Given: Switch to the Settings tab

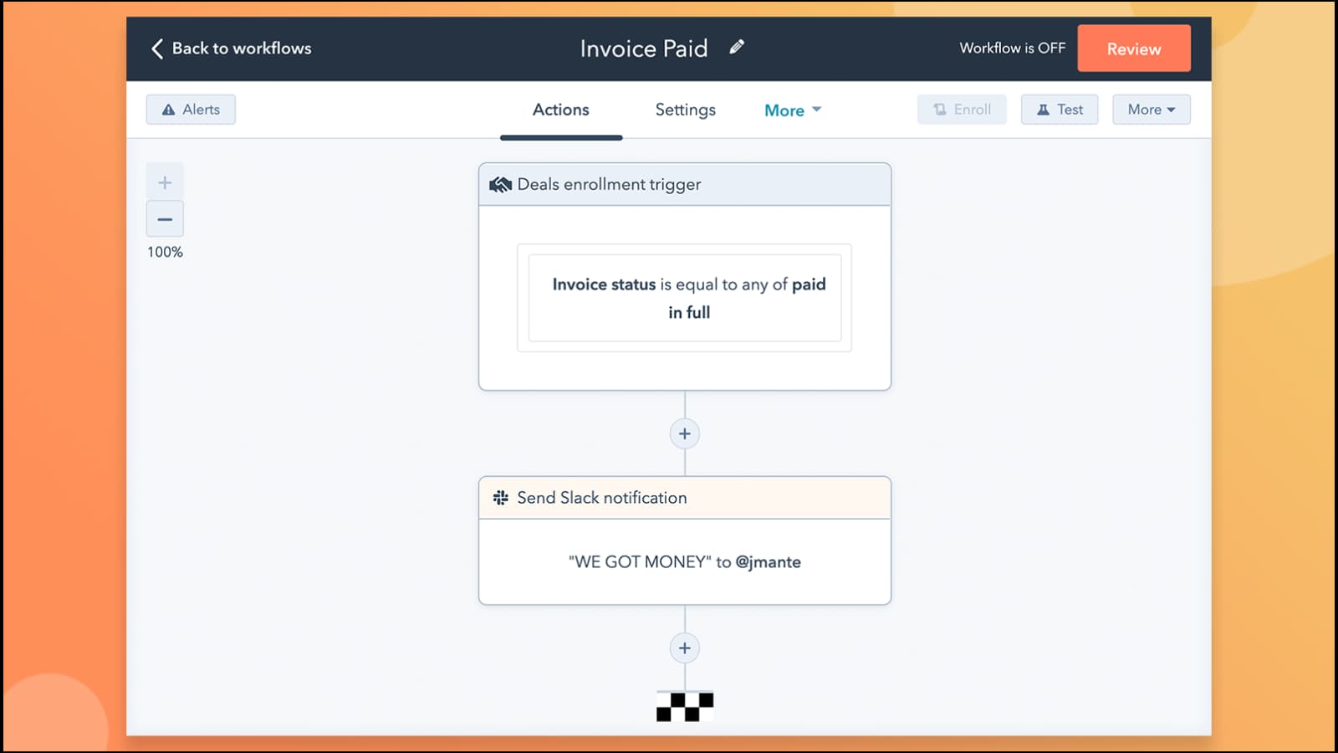Looking at the screenshot, I should tap(684, 110).
